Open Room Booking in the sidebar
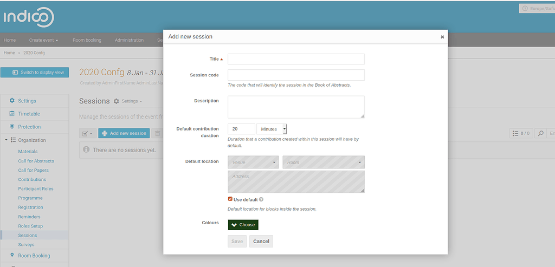 pos(35,255)
